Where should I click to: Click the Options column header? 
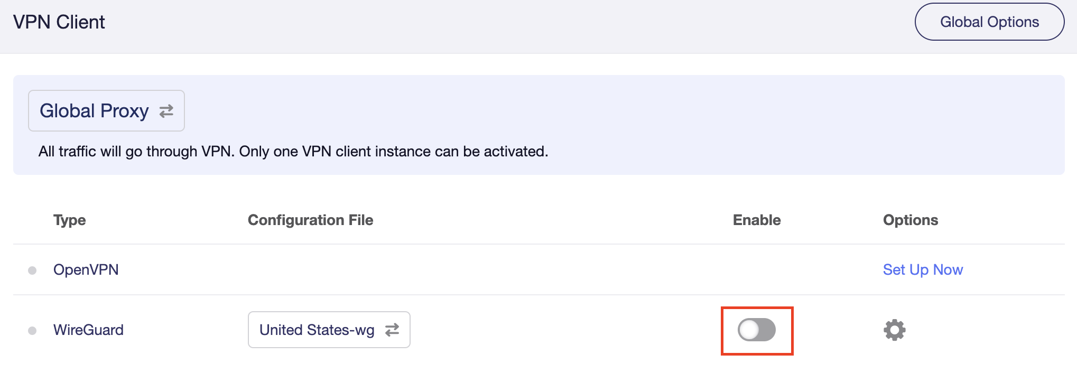(x=911, y=220)
